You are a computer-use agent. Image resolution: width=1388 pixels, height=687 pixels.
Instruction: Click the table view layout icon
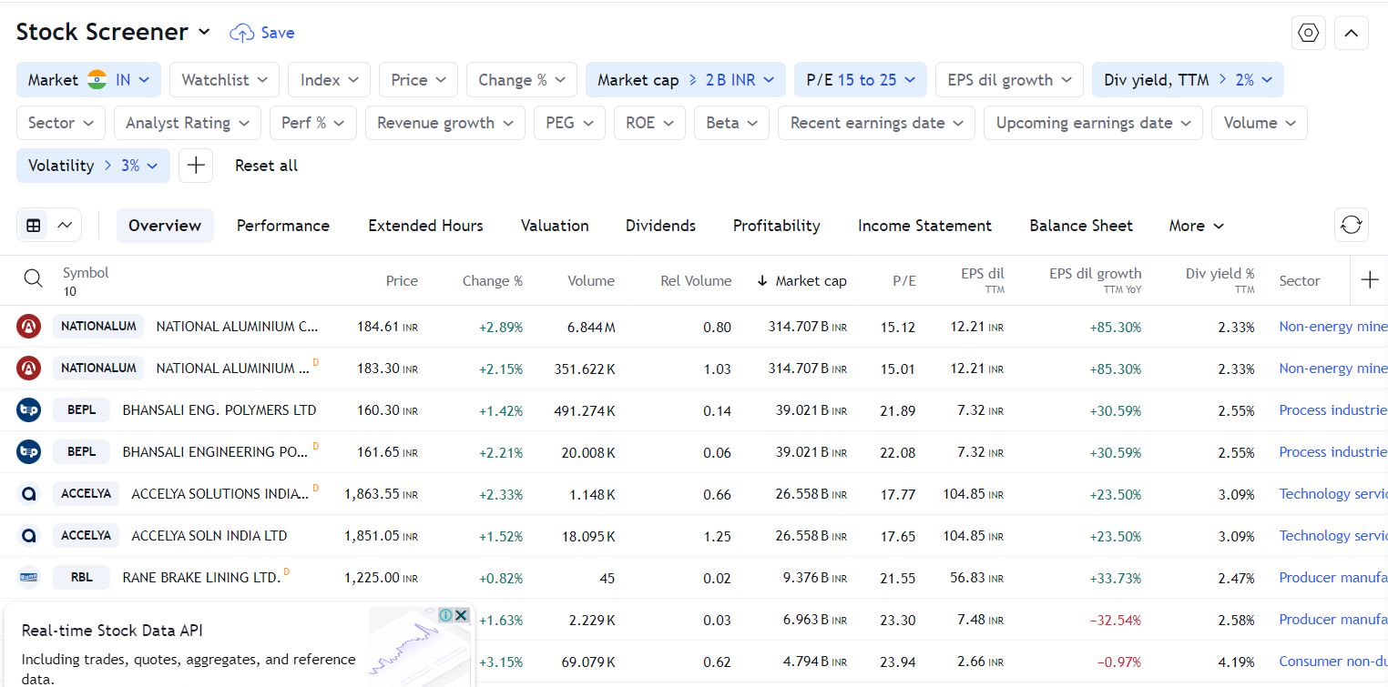(x=34, y=226)
